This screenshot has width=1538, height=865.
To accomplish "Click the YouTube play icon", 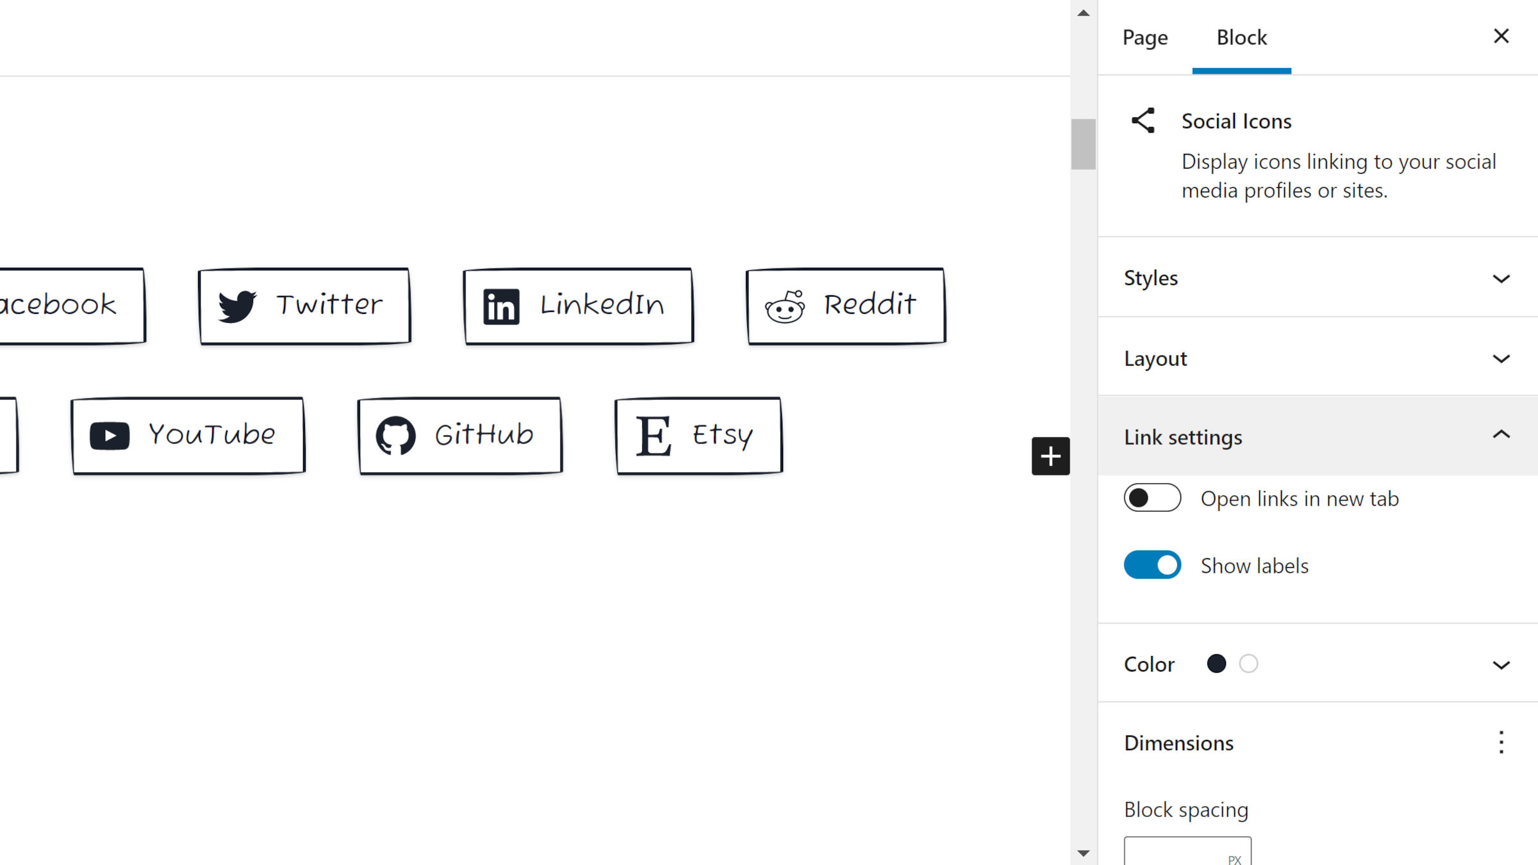I will click(x=110, y=436).
